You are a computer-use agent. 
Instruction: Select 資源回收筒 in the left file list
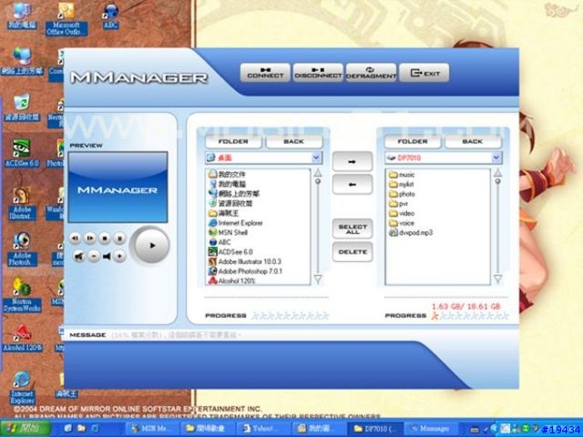pyautogui.click(x=230, y=203)
